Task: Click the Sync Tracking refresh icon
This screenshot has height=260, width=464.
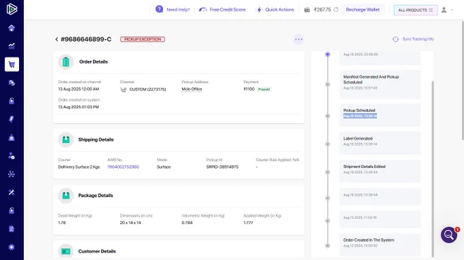Action: [x=395, y=39]
